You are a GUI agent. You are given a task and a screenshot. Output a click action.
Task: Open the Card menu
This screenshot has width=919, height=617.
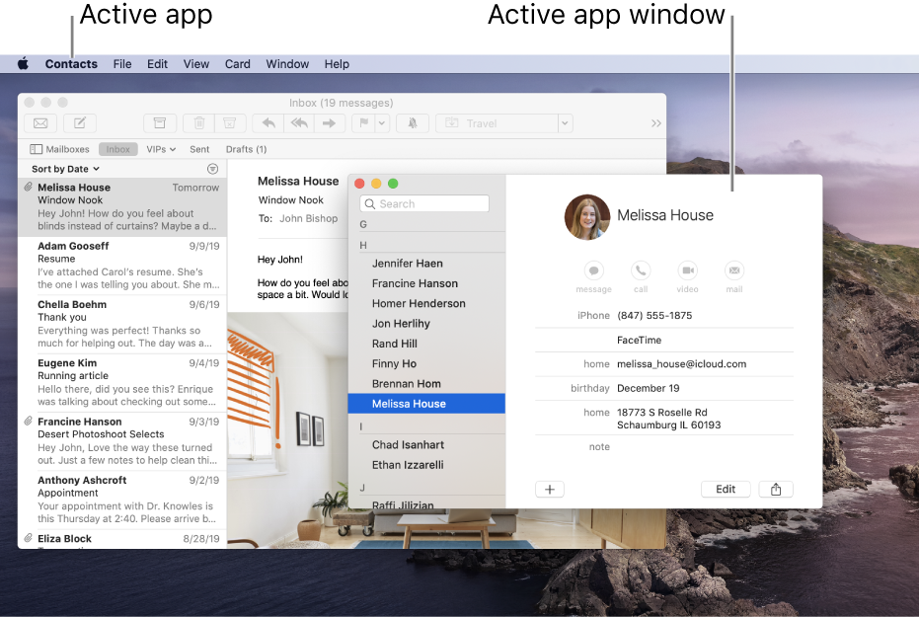(237, 64)
